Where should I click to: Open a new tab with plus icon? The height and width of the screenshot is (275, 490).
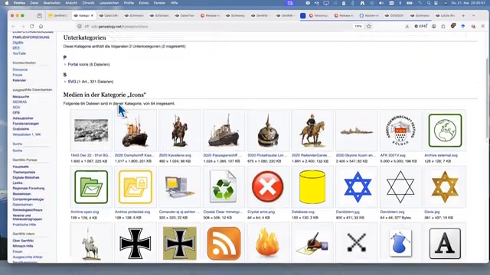pyautogui.click(x=463, y=15)
